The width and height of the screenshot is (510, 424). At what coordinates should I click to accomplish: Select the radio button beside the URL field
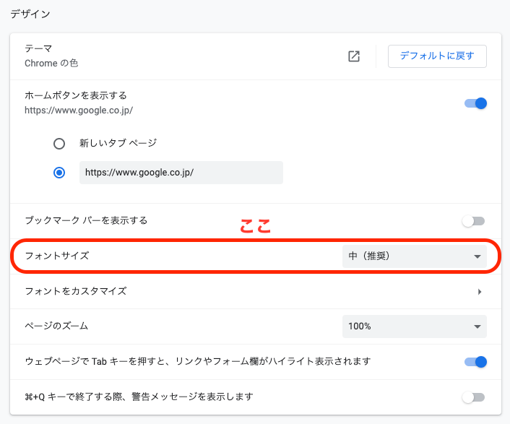coord(59,173)
